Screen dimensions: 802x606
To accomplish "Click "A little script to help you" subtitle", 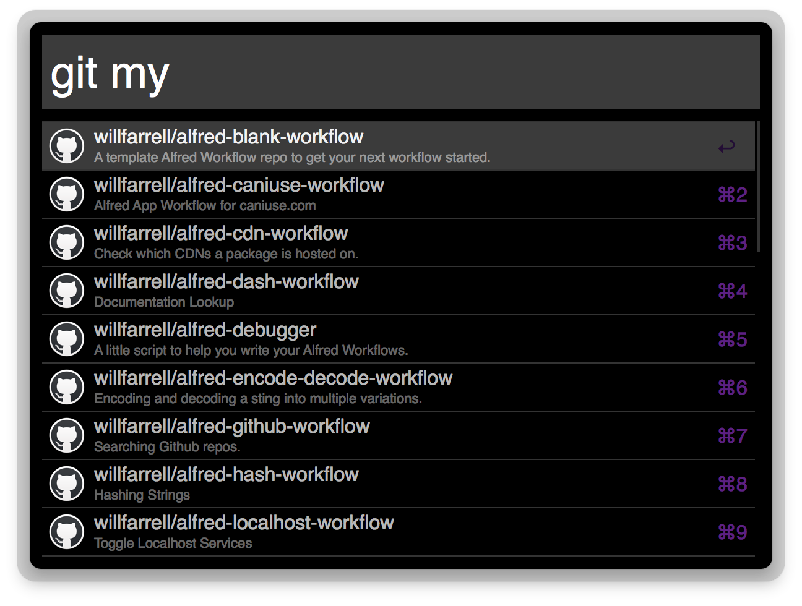I will pyautogui.click(x=251, y=351).
